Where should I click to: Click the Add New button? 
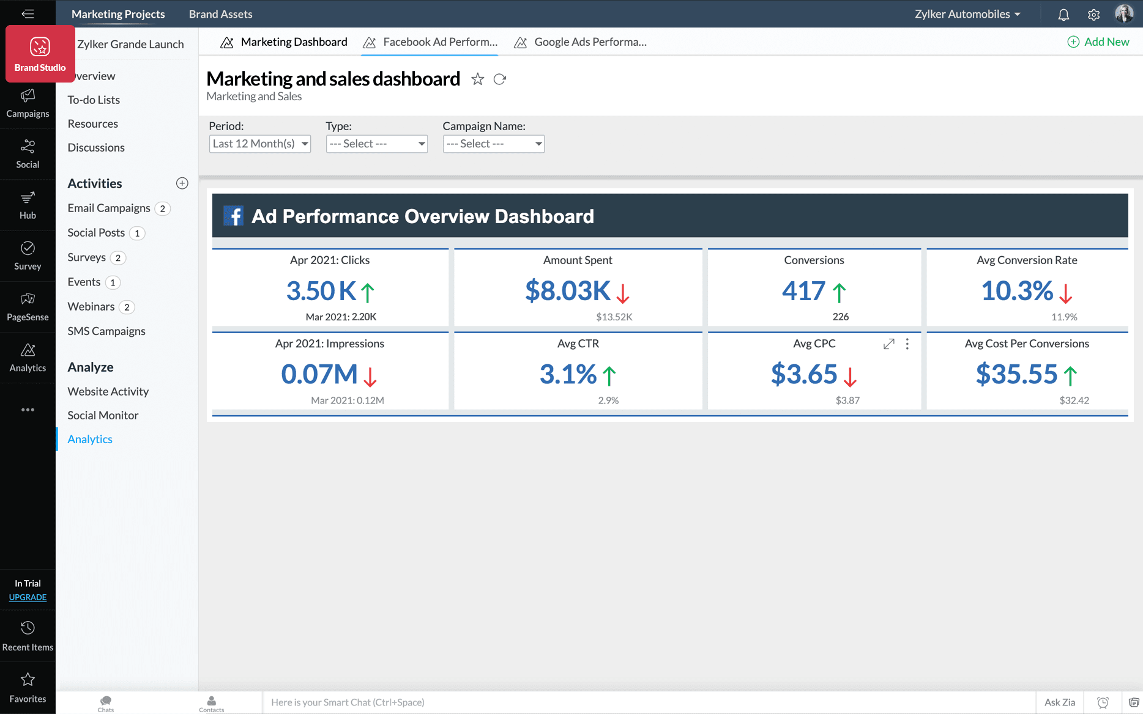tap(1099, 42)
